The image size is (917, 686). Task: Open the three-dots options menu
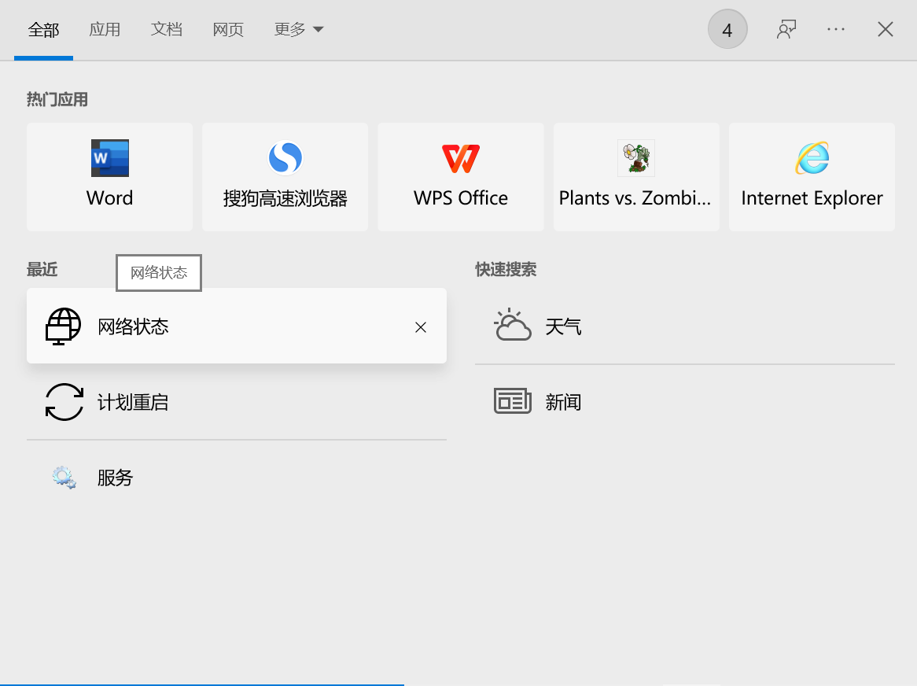point(836,29)
